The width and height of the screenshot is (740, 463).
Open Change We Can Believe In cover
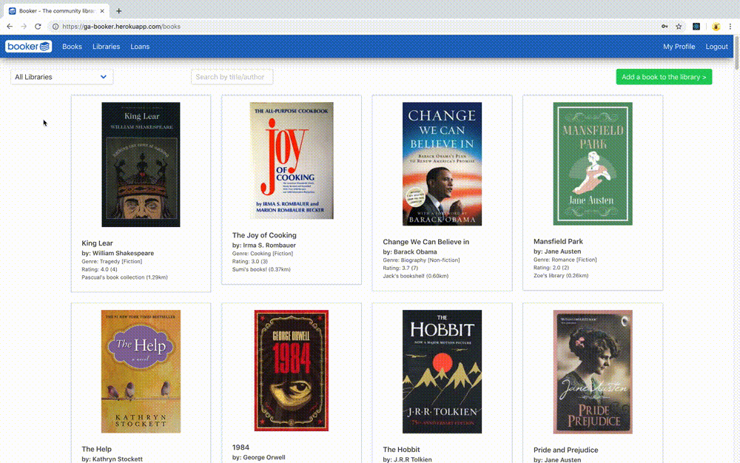[x=443, y=164]
